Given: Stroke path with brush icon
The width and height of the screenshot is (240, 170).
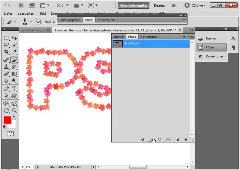Looking at the screenshot, I should (x=151, y=139).
